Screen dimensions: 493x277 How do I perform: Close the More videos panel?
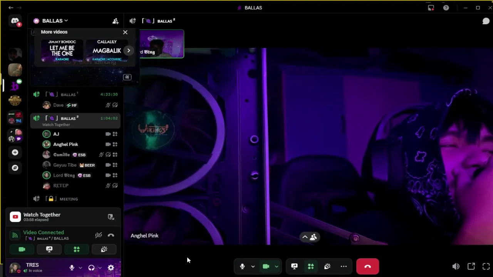[x=125, y=32]
